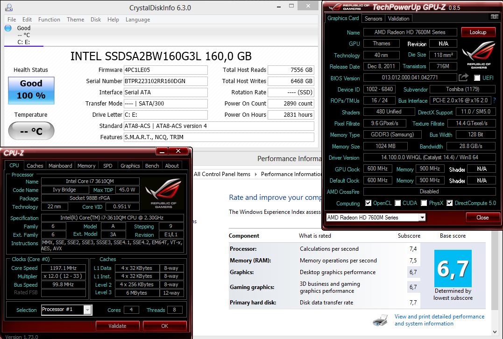The width and height of the screenshot is (503, 339).
Task: Click the Bus Interface question mark icon
Action: click(494, 100)
